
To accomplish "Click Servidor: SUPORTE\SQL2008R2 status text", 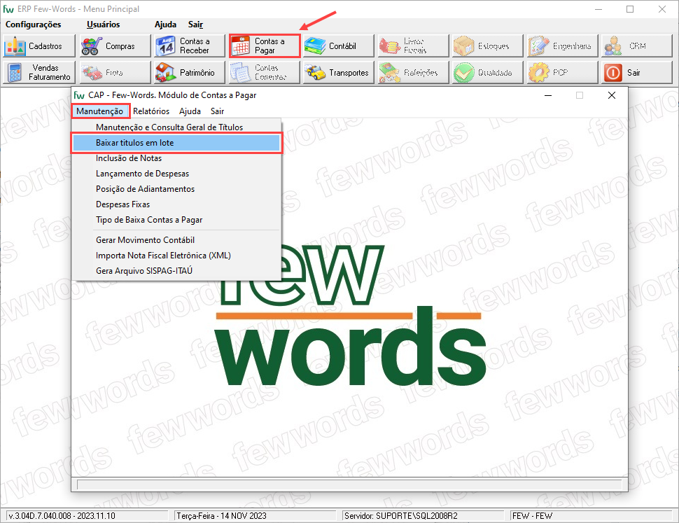I will 423,516.
